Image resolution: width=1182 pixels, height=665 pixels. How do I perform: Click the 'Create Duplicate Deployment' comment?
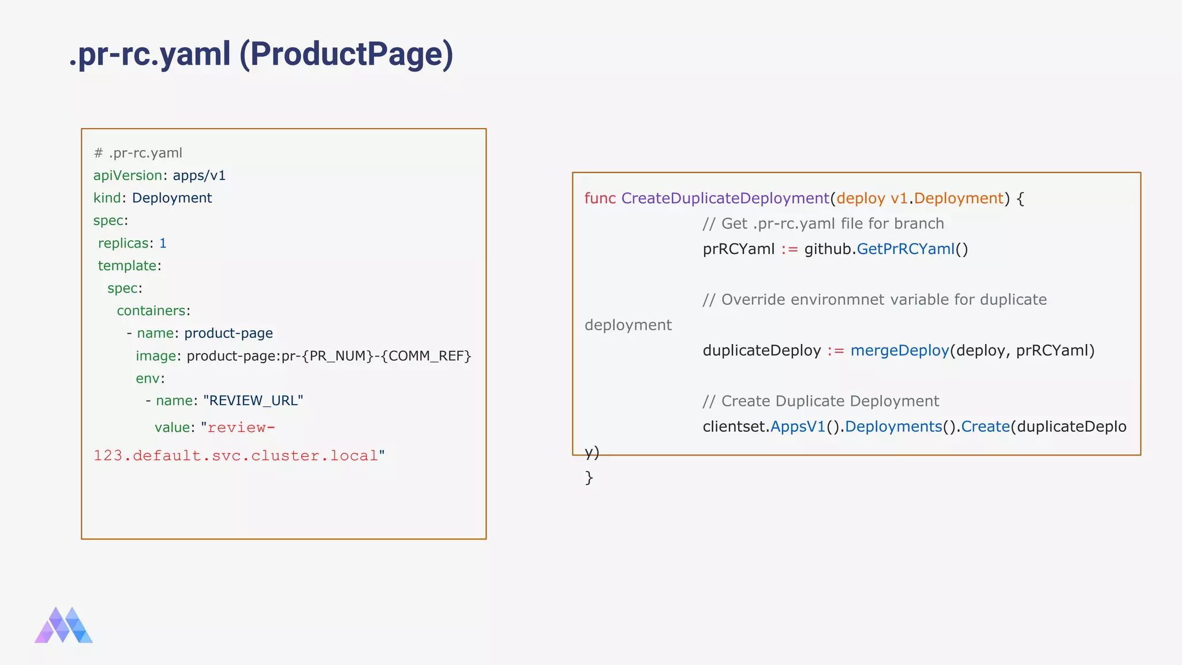821,401
